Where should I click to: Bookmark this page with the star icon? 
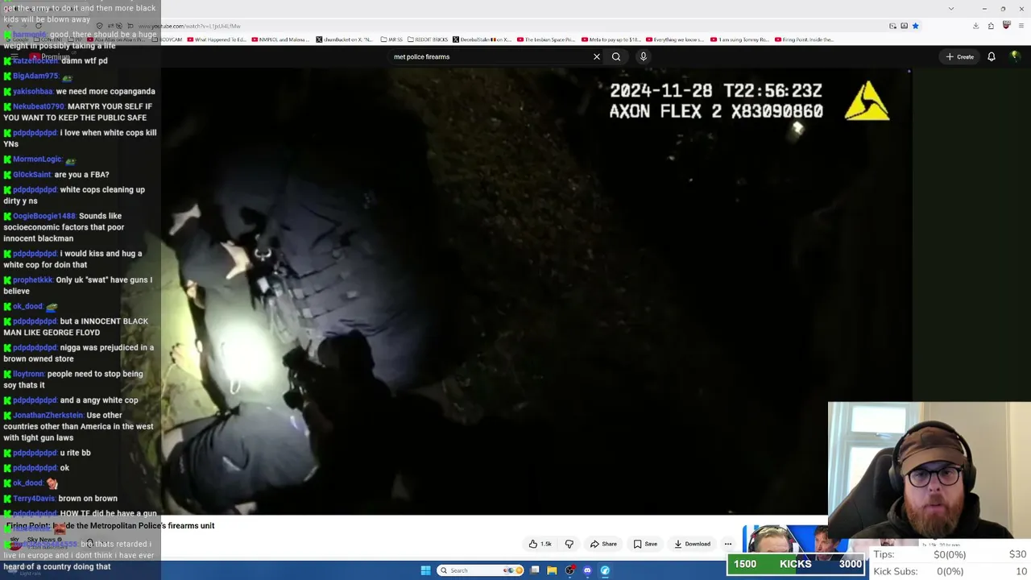pyautogui.click(x=915, y=26)
